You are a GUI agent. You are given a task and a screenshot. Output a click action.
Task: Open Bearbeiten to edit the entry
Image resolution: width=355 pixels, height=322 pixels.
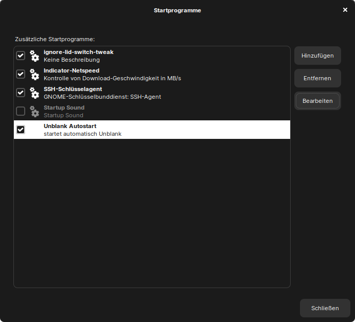click(x=317, y=101)
